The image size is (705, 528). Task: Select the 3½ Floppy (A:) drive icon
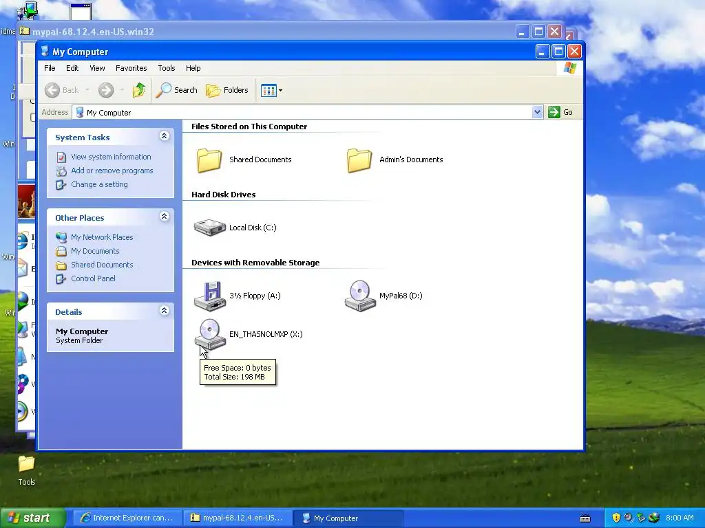pos(209,296)
